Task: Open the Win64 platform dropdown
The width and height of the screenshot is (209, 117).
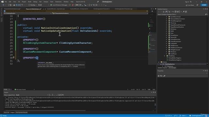Action: [43, 5]
